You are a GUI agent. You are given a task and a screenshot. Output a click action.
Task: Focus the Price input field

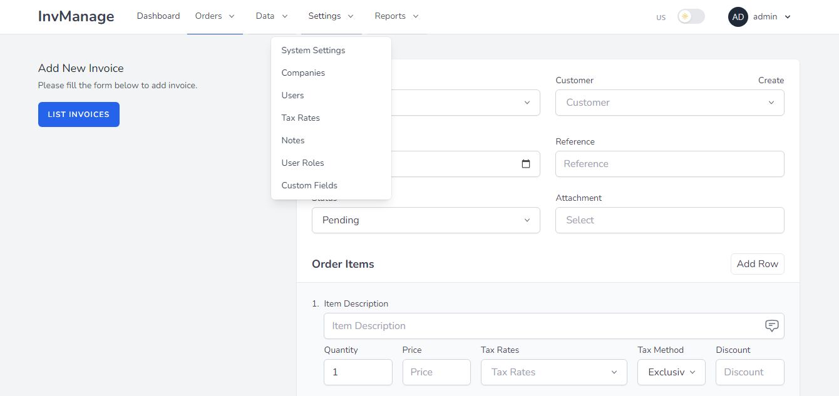[x=436, y=372]
